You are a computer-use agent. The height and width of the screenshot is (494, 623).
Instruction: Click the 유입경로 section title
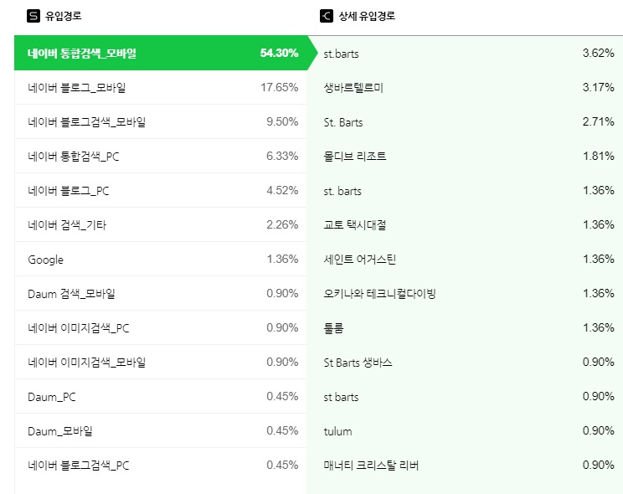click(63, 16)
